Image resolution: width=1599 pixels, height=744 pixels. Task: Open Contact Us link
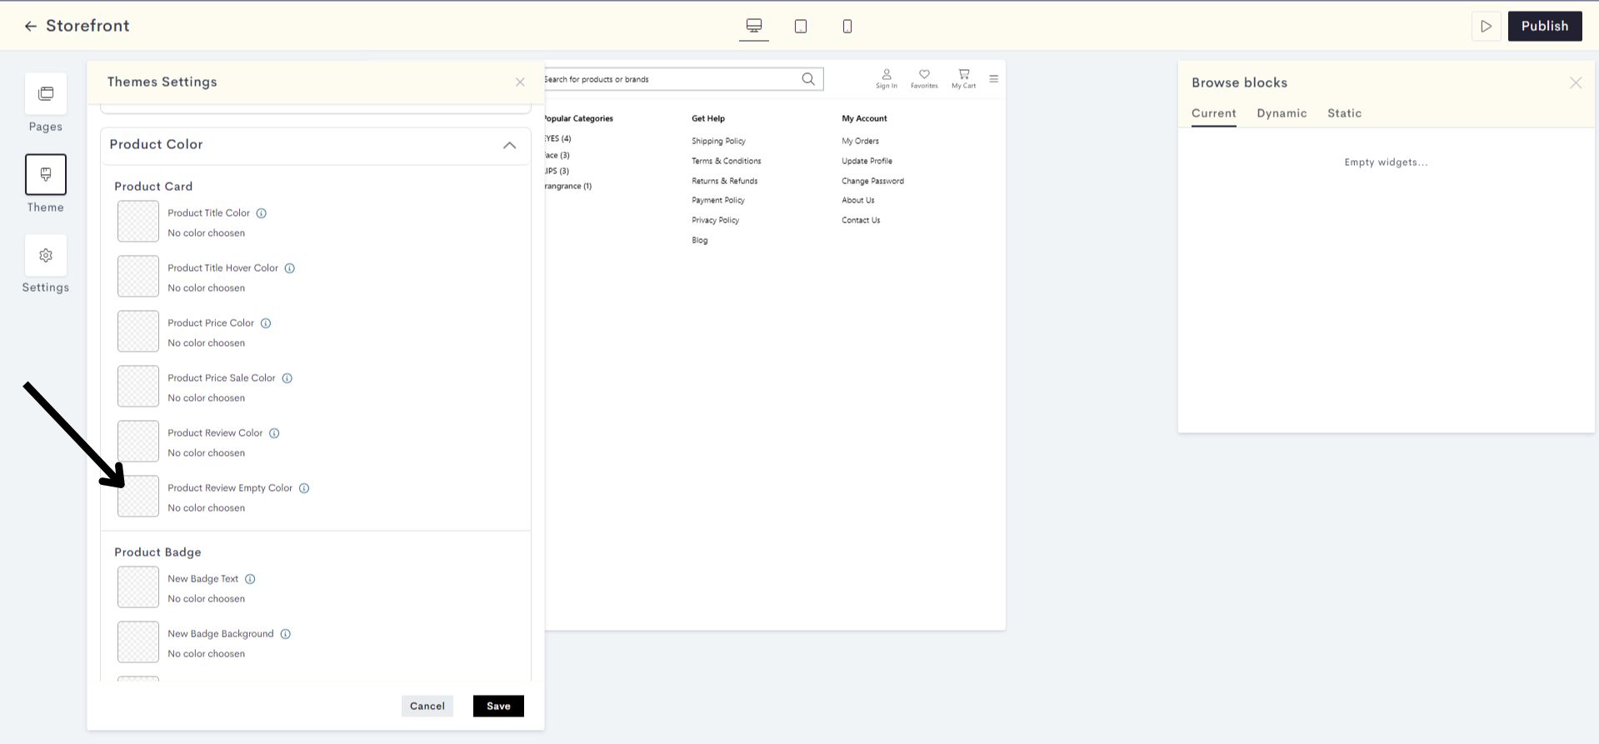click(x=861, y=220)
